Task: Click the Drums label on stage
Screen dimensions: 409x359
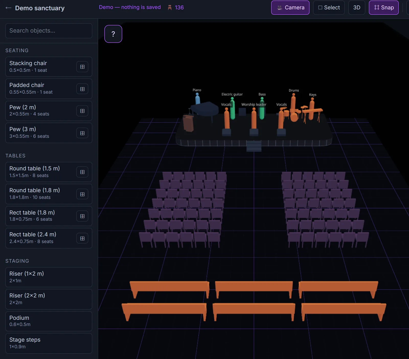Action: coord(294,90)
